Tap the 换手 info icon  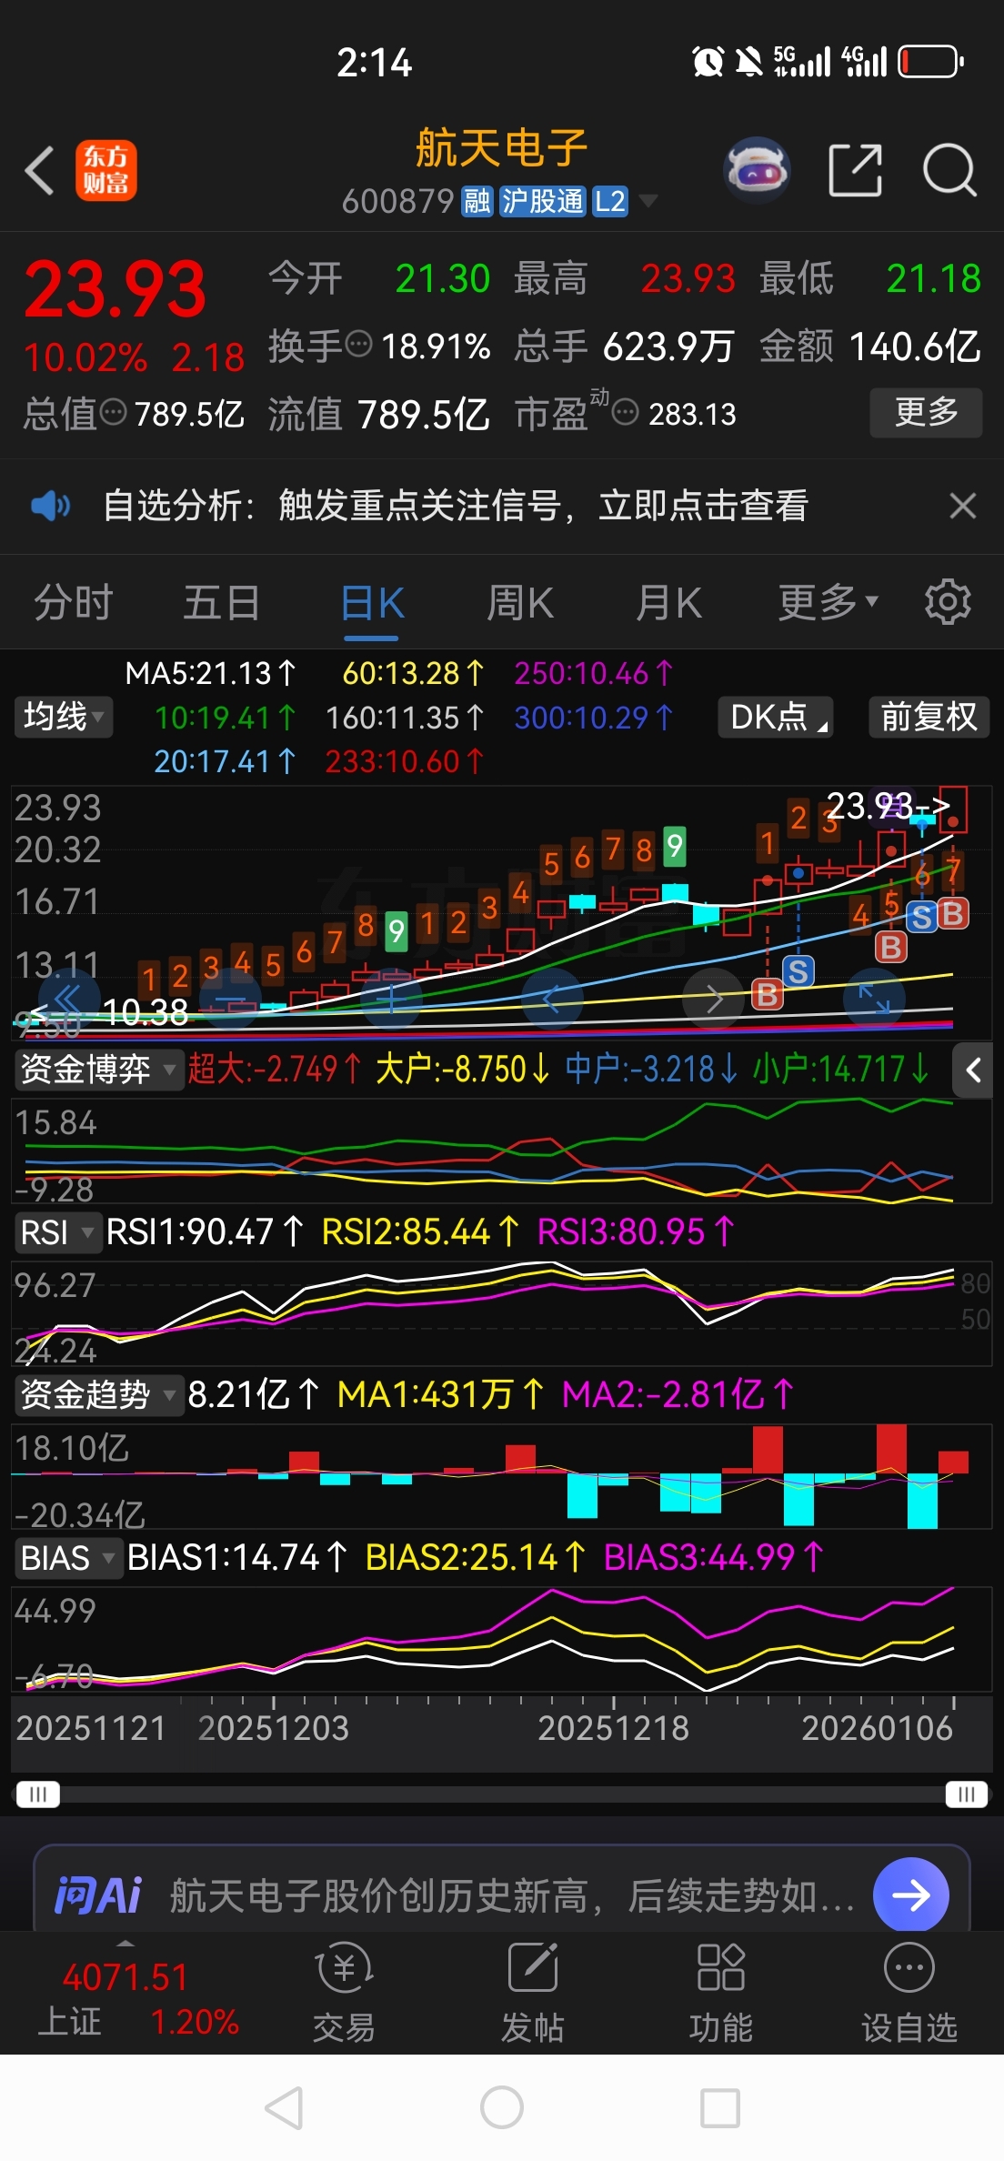coord(360,345)
